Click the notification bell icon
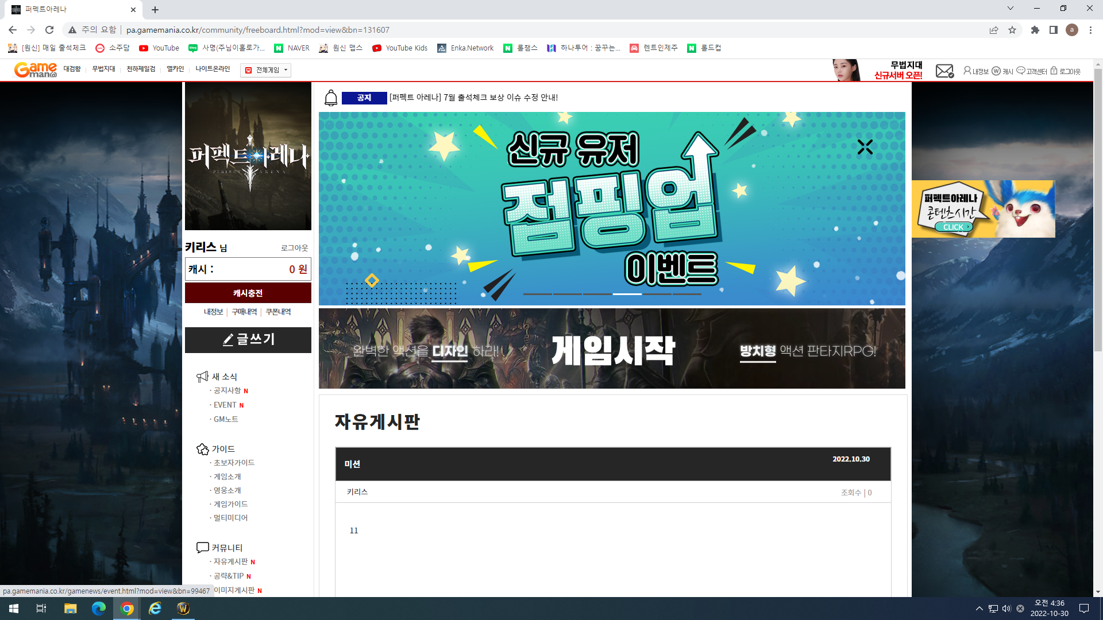 tap(331, 98)
